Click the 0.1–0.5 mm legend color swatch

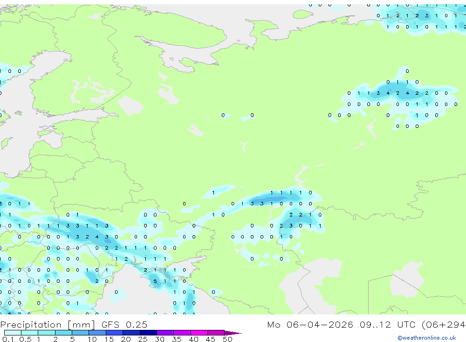[13, 333]
